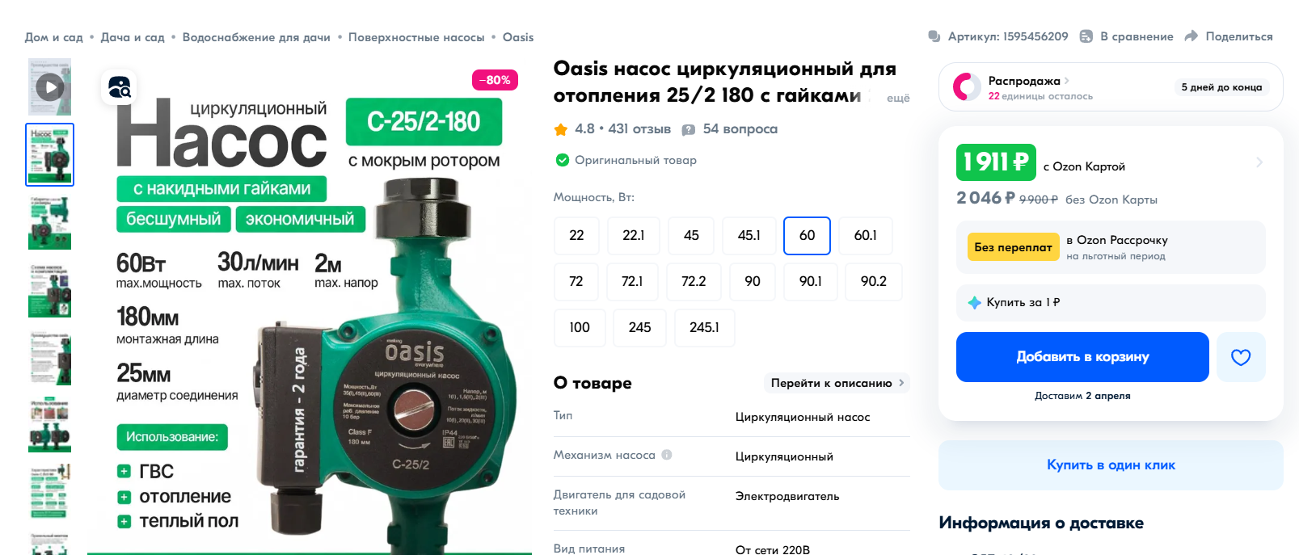Viewport: 1299px width, 555px height.
Task: Click the share arrow icon
Action: (1191, 36)
